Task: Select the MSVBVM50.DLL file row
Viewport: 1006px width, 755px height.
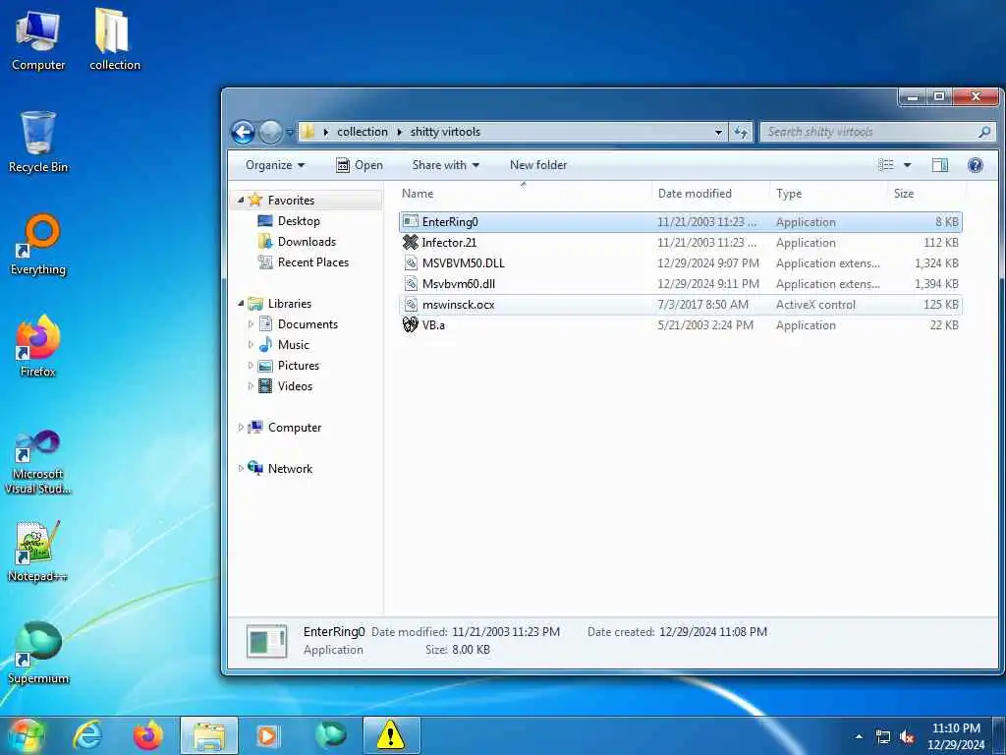Action: tap(680, 263)
